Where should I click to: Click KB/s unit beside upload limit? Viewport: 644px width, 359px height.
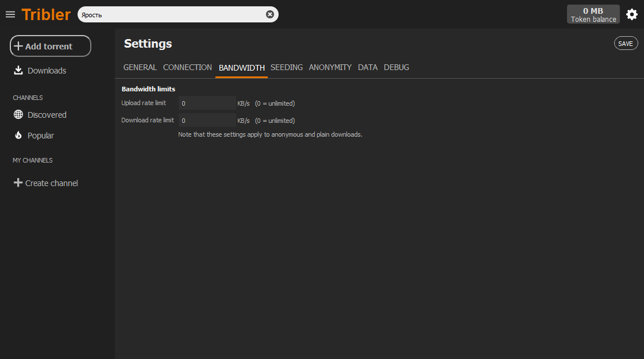243,103
